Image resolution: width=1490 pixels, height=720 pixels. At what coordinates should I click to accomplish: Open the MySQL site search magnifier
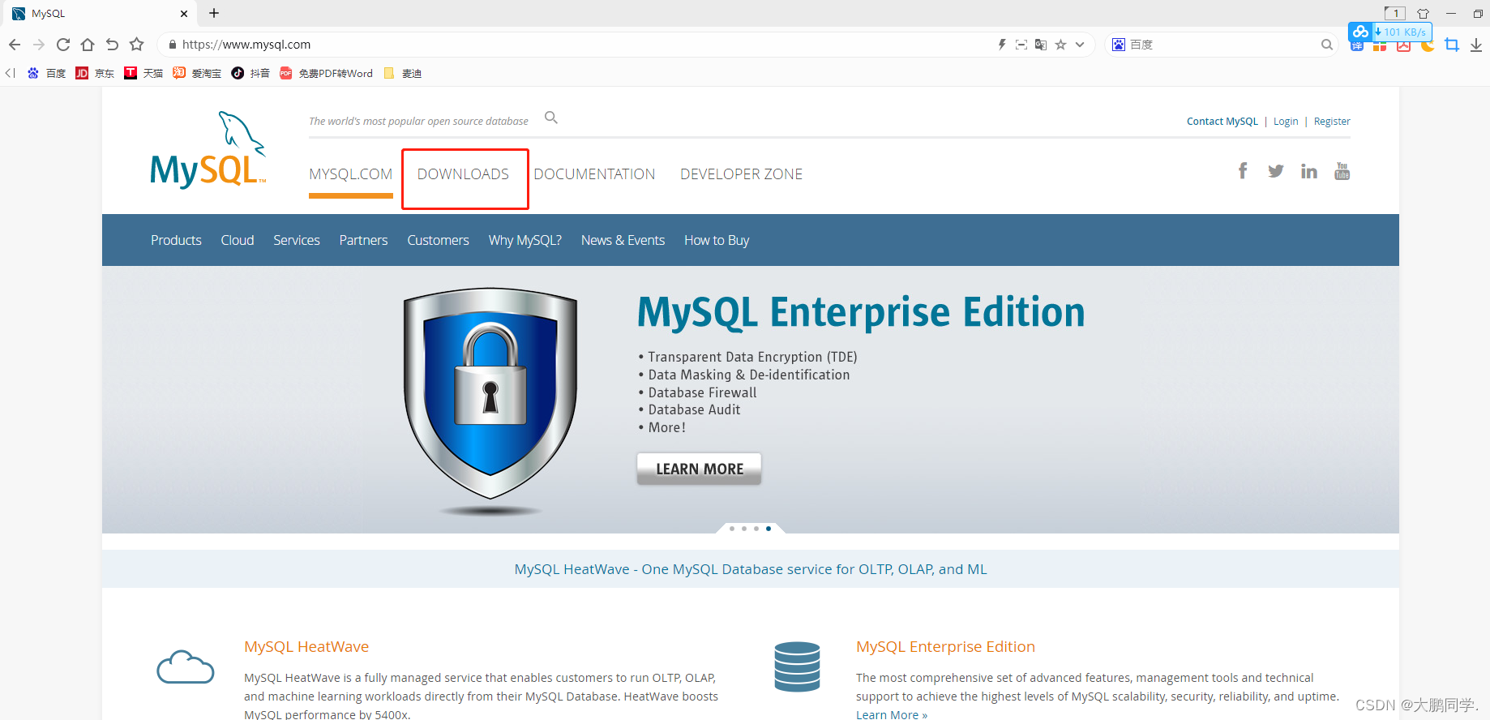tap(551, 118)
